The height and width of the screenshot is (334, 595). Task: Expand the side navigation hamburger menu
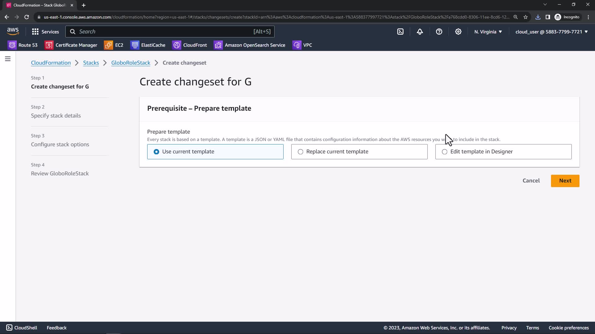(8, 59)
